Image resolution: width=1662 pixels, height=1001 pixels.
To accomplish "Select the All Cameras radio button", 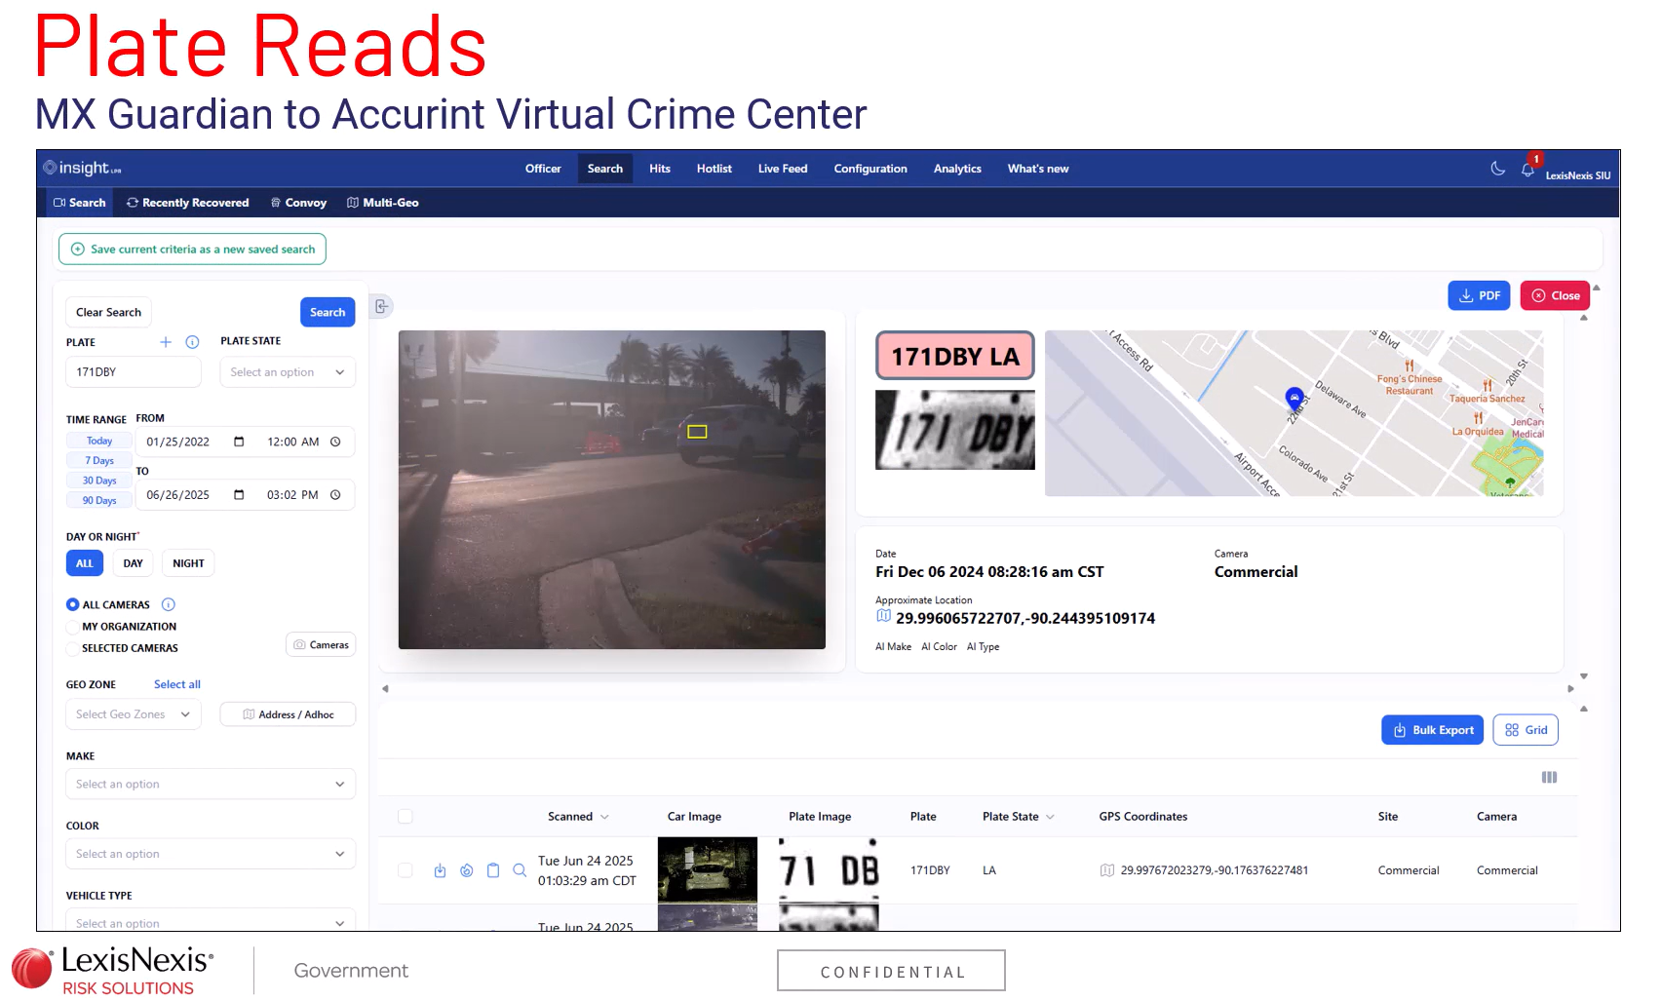I will click(x=72, y=604).
